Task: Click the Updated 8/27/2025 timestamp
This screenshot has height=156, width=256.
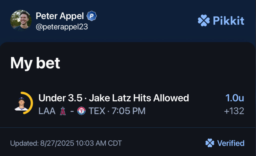Action: [66, 143]
